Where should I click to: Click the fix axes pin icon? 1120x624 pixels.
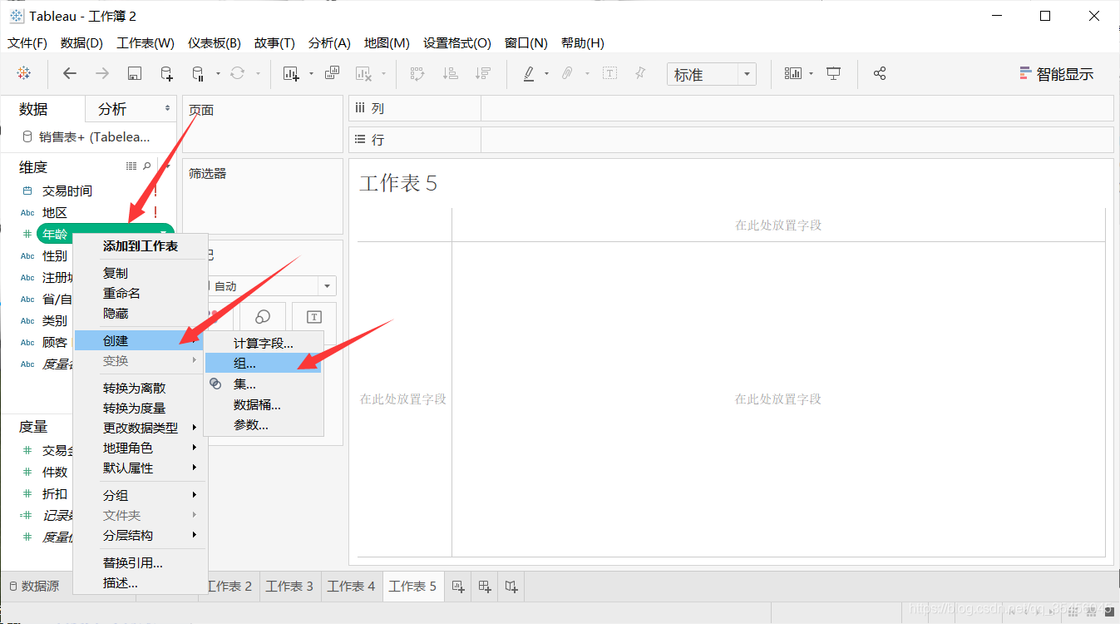coord(640,73)
